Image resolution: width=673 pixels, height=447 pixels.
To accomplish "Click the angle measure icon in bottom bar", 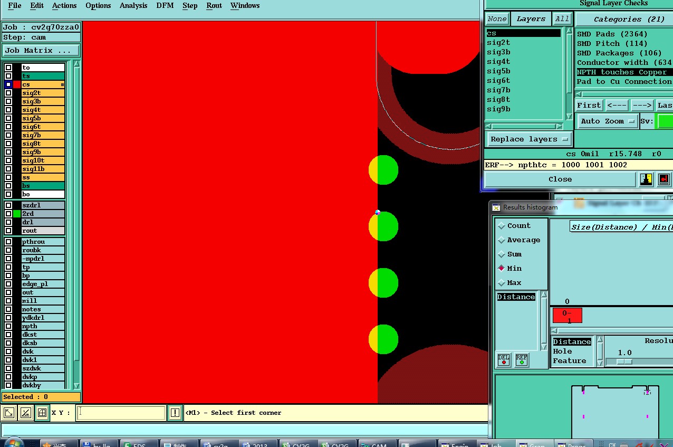I will coord(25,413).
